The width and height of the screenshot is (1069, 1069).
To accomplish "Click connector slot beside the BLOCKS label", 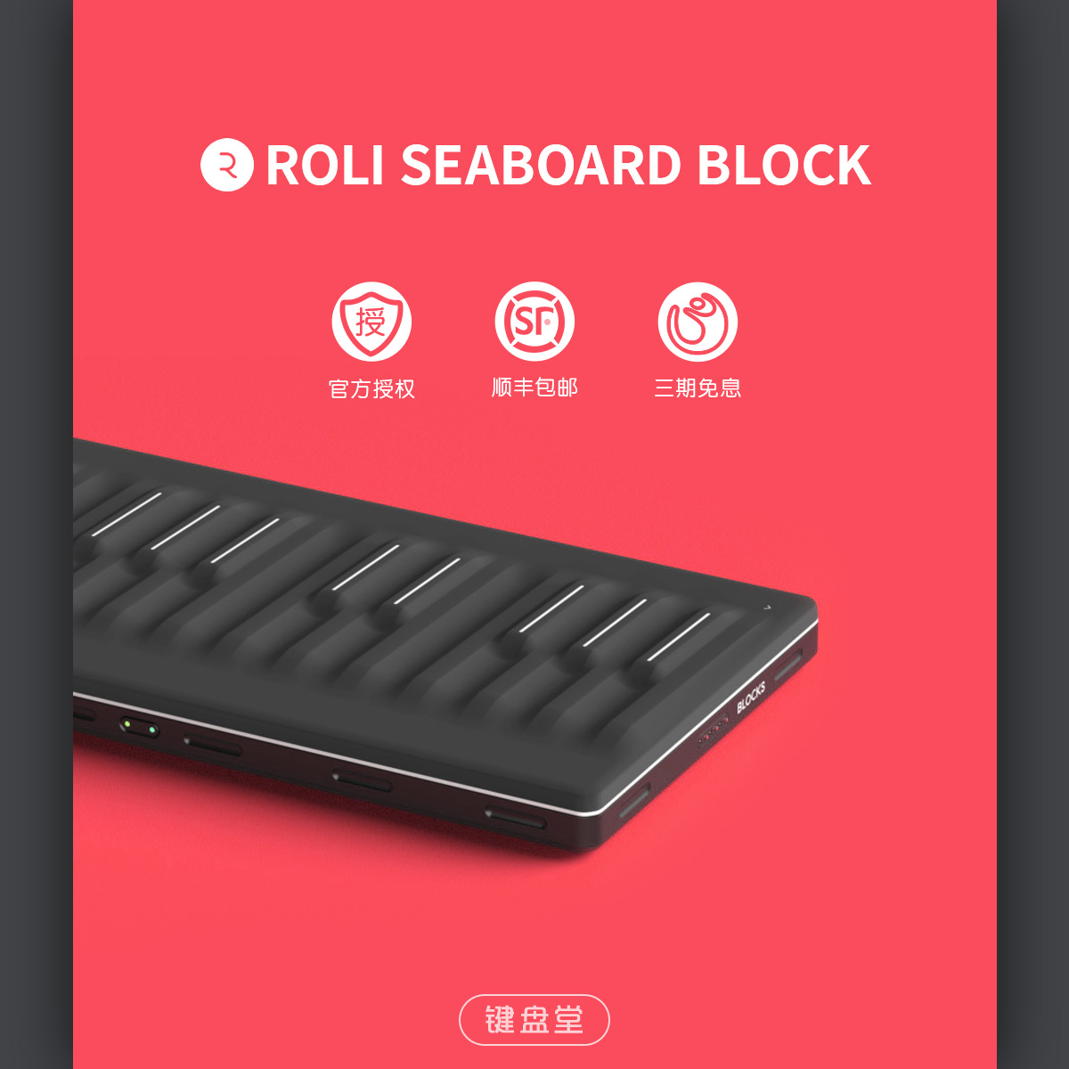I will point(787,665).
